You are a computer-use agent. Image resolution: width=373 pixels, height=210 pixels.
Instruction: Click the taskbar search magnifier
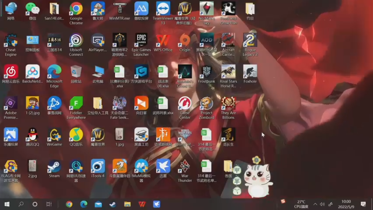click(x=21, y=204)
